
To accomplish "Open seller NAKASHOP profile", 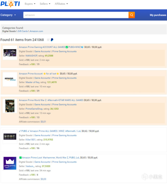I will [x=31, y=56].
